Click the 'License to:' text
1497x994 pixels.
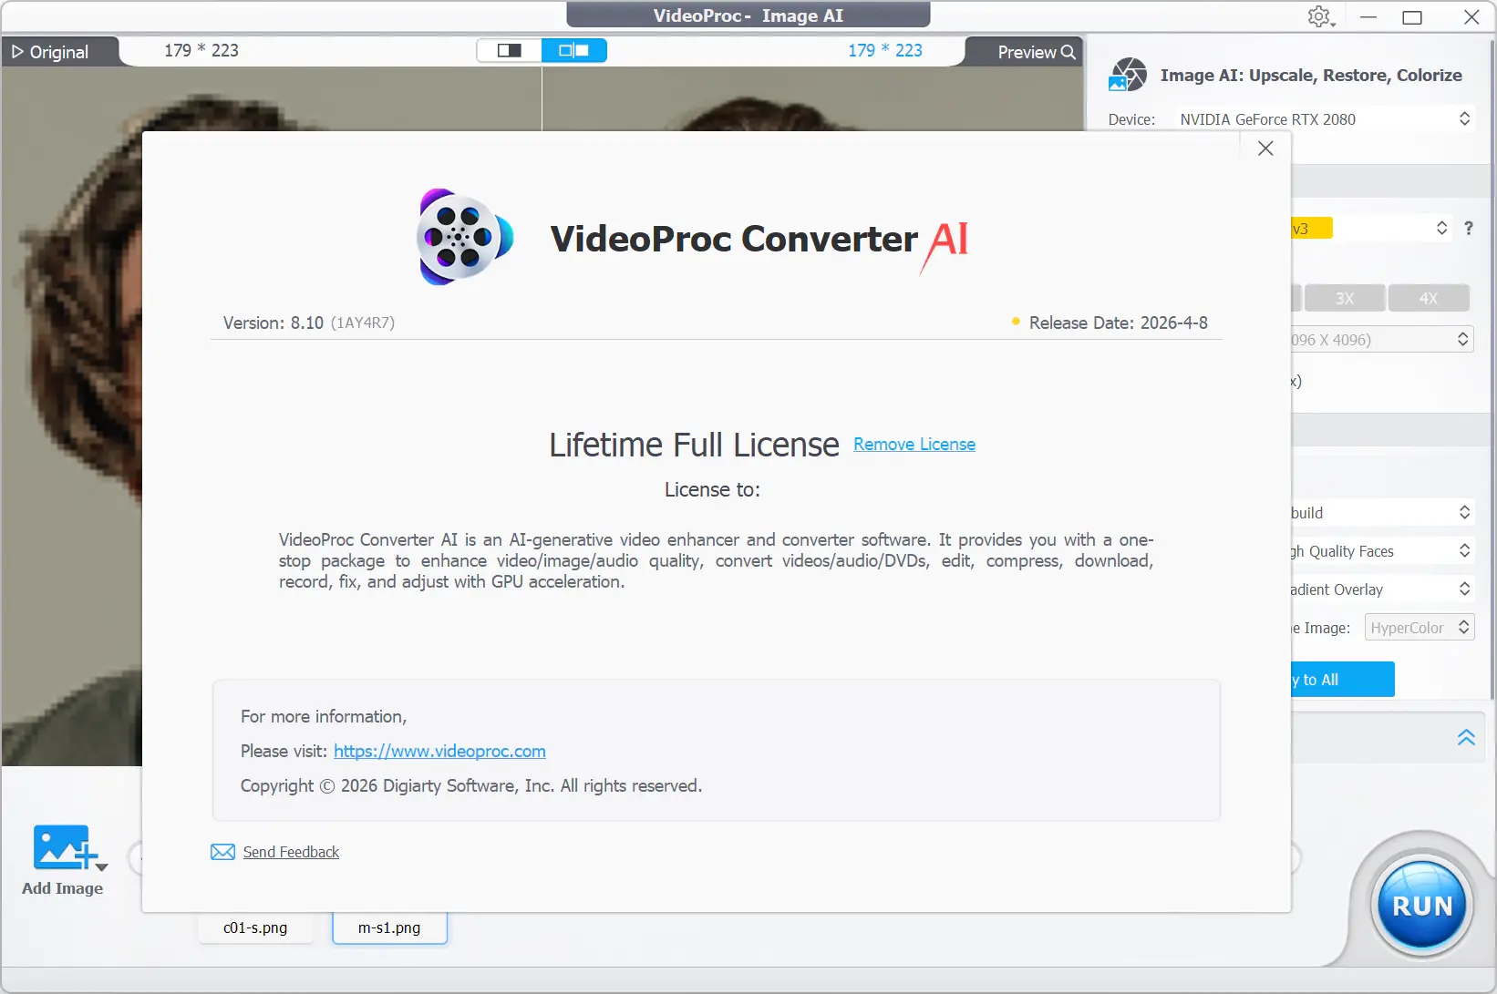pos(712,490)
